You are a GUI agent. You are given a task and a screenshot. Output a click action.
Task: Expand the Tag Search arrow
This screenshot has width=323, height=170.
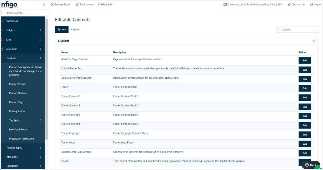(41, 120)
